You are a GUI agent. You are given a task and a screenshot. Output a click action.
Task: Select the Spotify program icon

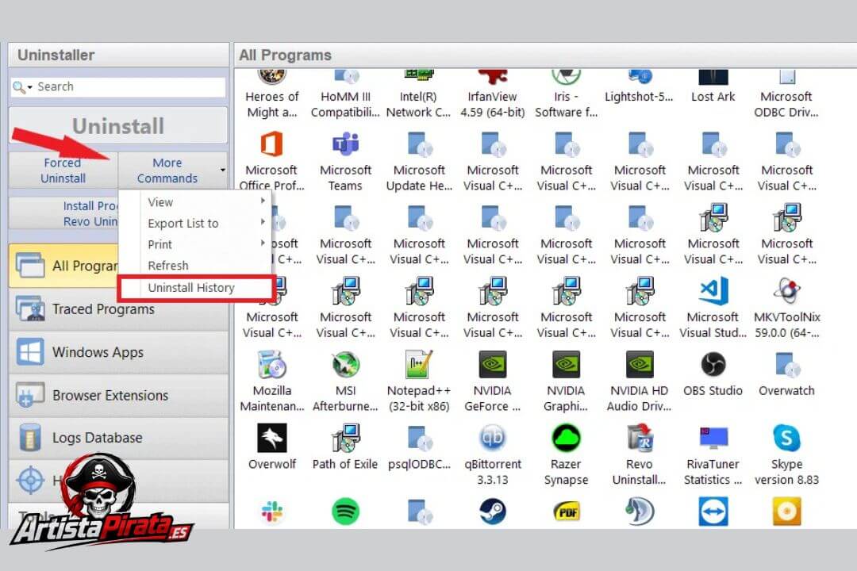coord(345,512)
